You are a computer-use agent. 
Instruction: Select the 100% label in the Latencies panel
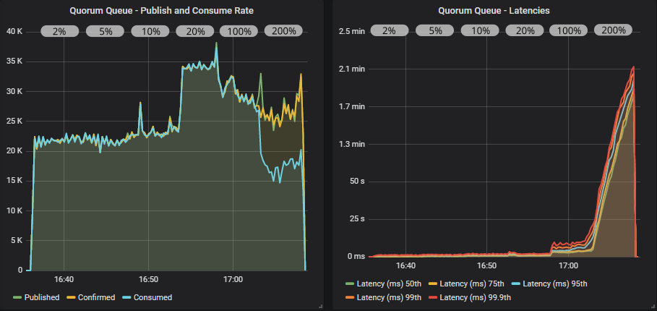(569, 30)
